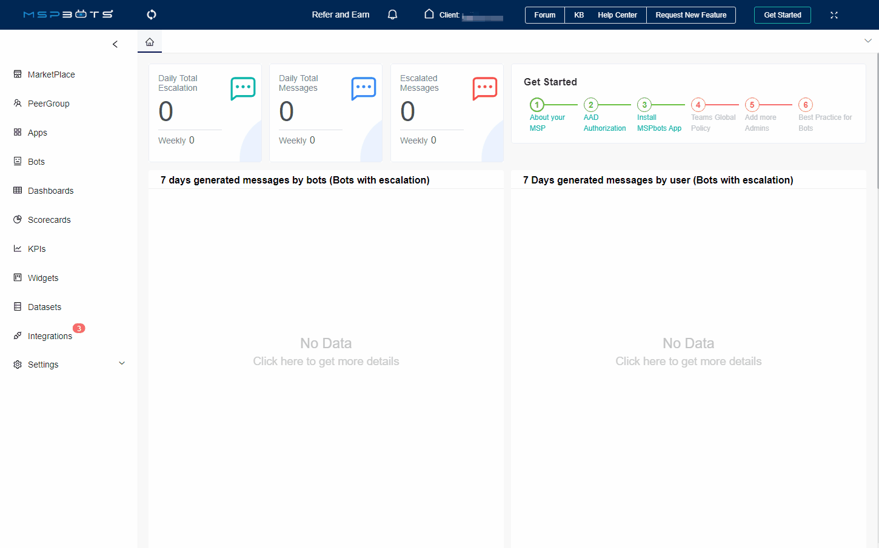Click Request New Feature button
Viewport: 879px width, 548px height.
click(690, 15)
